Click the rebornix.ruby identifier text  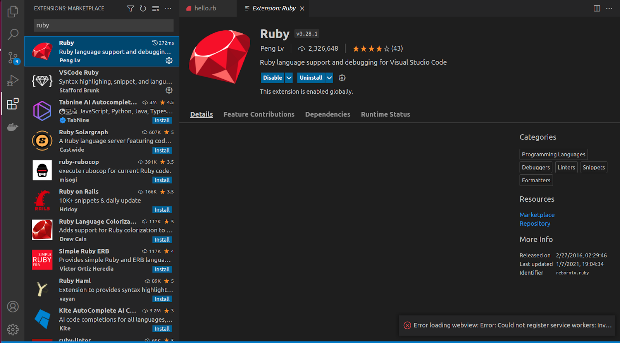coord(572,273)
